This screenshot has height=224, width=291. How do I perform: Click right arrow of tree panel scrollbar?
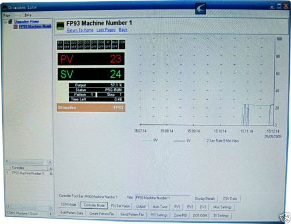click(x=49, y=162)
